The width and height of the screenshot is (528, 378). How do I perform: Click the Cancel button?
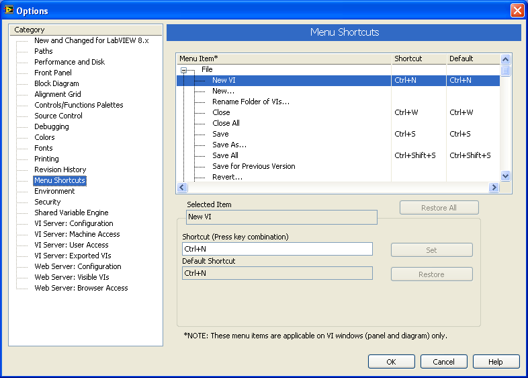coord(443,362)
